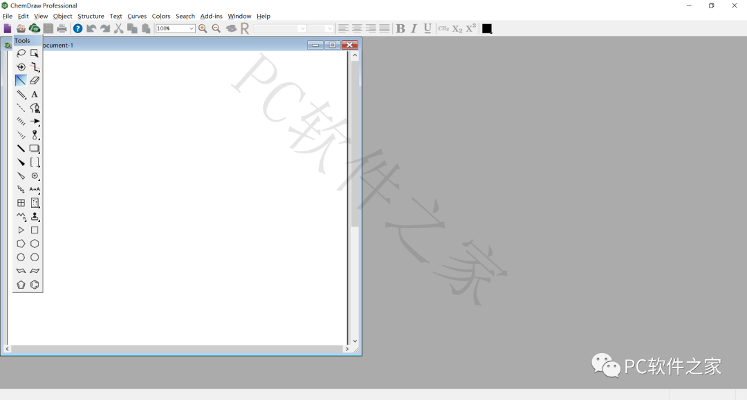Select the Drawing Elements rectangle tool
The width and height of the screenshot is (747, 400).
[x=35, y=149]
